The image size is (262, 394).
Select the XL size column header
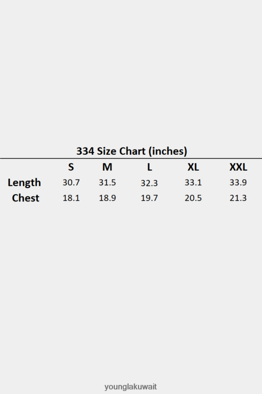coord(193,167)
